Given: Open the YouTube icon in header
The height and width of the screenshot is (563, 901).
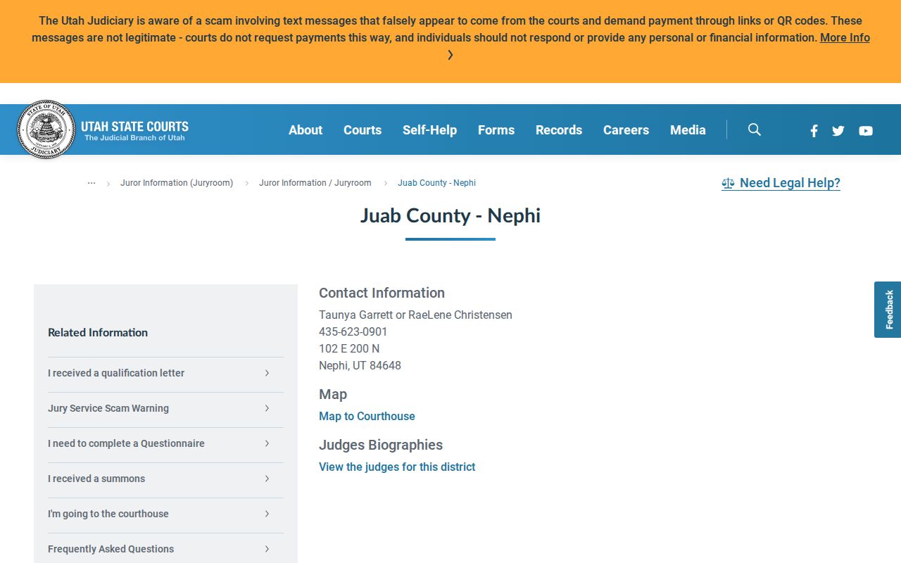Looking at the screenshot, I should click(x=866, y=131).
